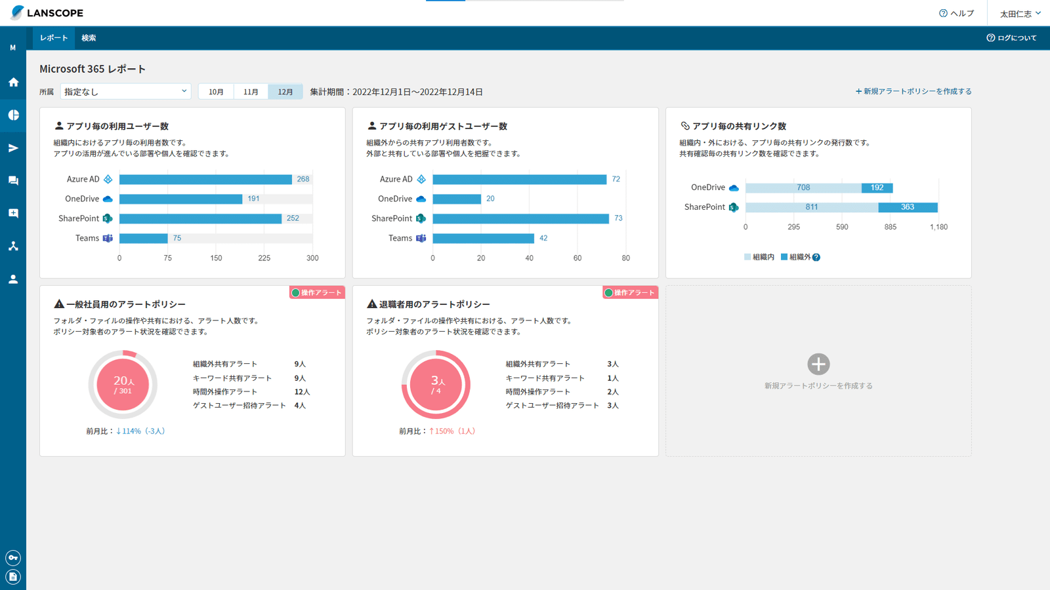The image size is (1050, 590).
Task: Click the ログについて question icon
Action: [x=990, y=38]
